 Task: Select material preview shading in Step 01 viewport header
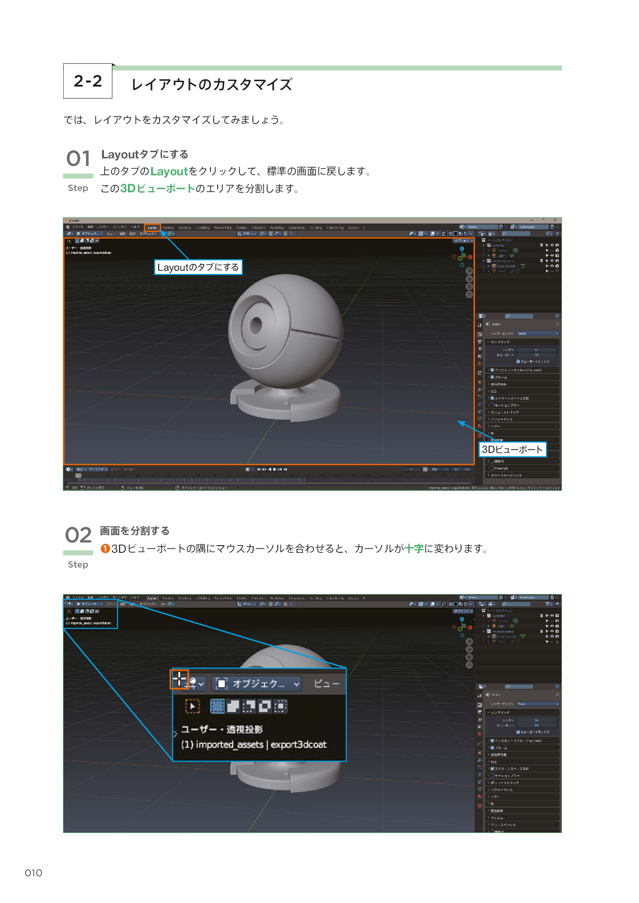461,234
